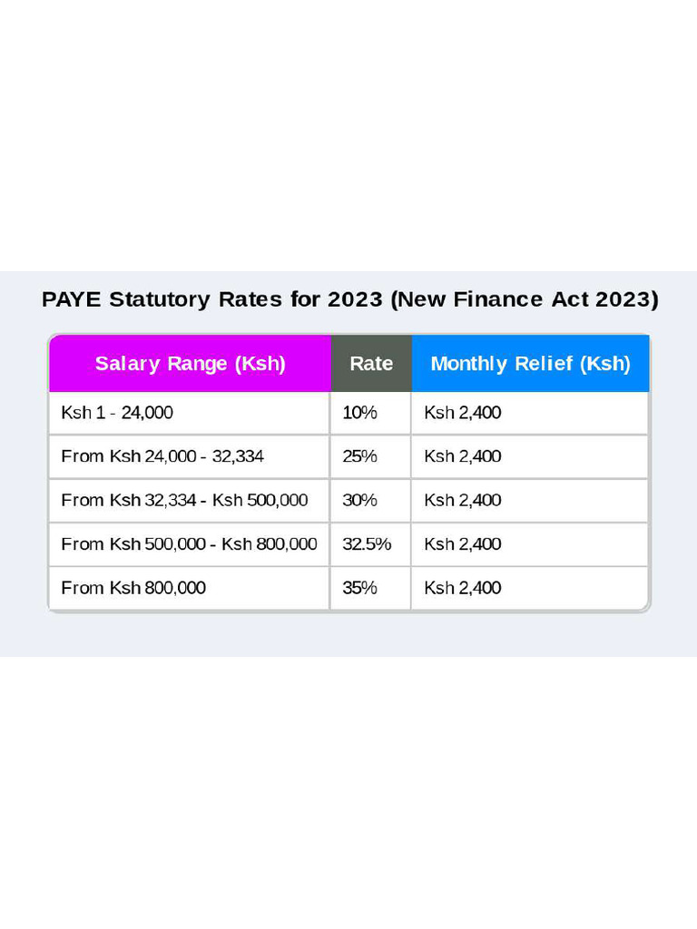Select the 'Ksh 1 - 24,000' salary cell
This screenshot has width=697, height=929.
tap(117, 413)
